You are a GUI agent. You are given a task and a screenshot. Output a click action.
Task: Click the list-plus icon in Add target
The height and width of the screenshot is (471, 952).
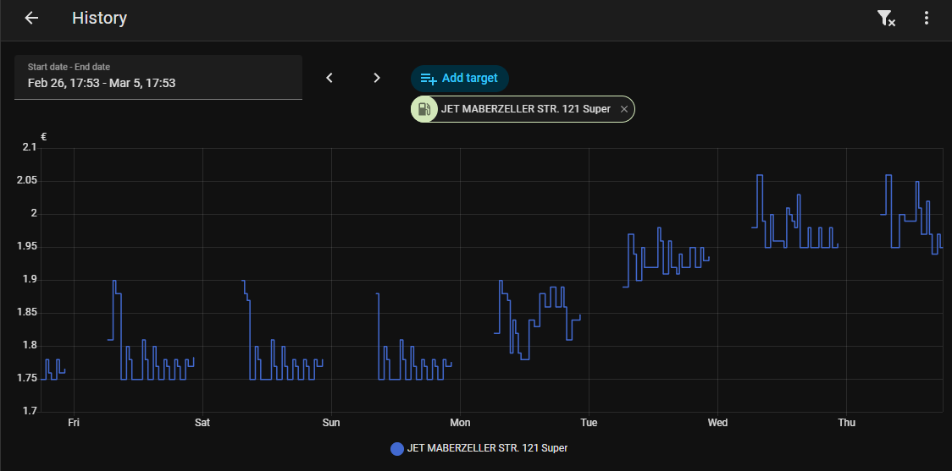point(429,79)
